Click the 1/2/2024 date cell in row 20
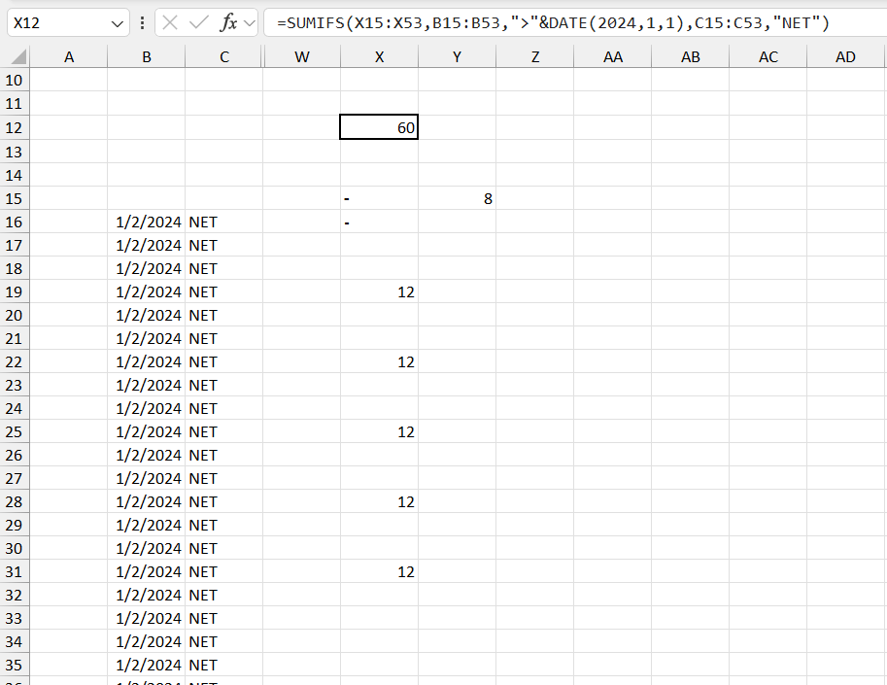The width and height of the screenshot is (887, 685). coord(146,315)
